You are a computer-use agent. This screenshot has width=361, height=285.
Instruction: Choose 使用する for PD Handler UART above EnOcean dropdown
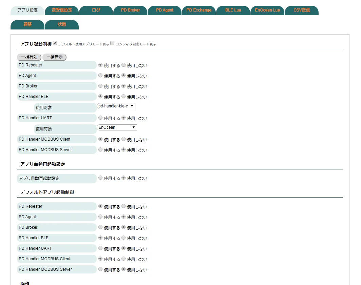(x=100, y=118)
